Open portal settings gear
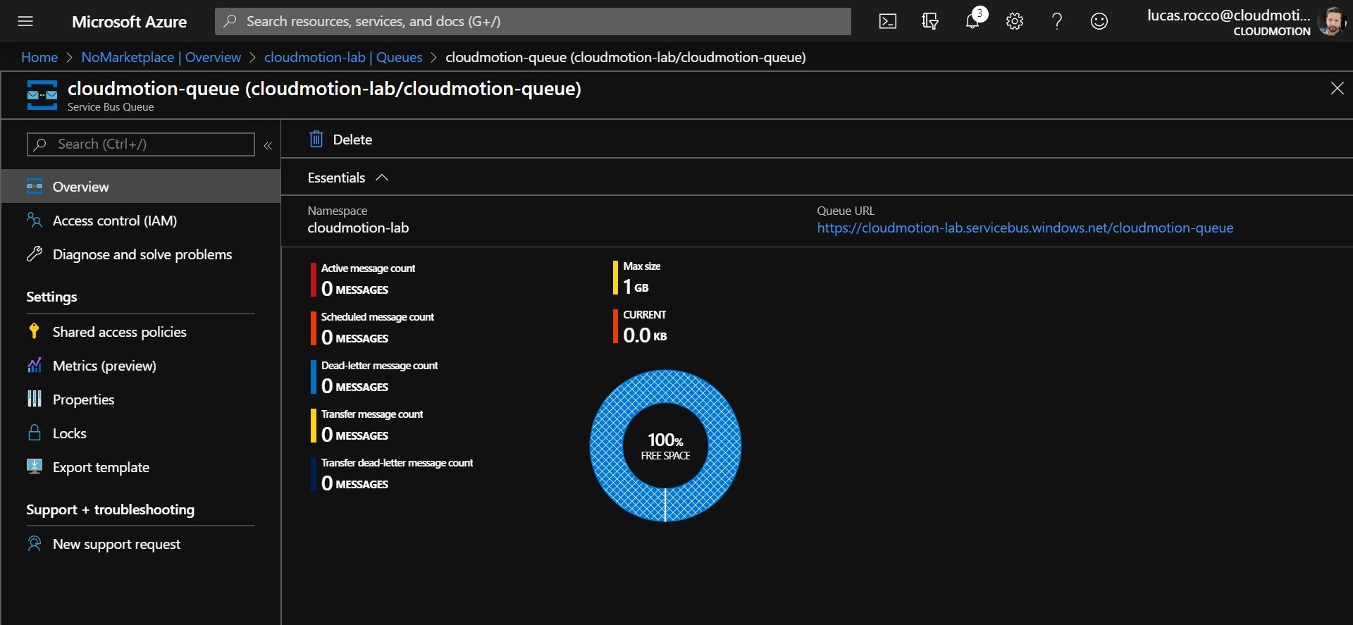Image resolution: width=1353 pixels, height=625 pixels. (x=1015, y=21)
